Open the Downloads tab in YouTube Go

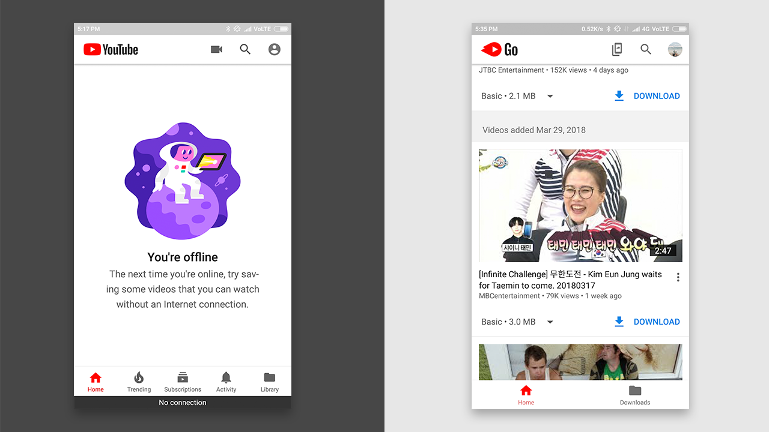[635, 395]
